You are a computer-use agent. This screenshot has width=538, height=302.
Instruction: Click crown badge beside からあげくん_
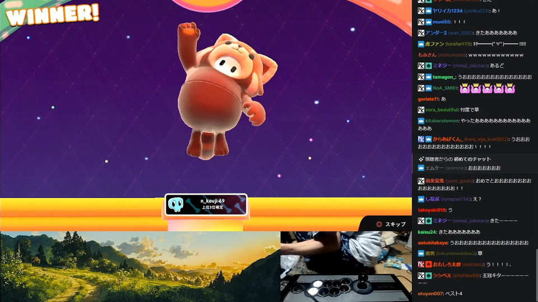click(429, 139)
